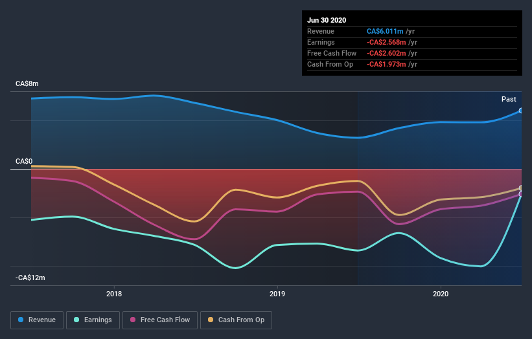The height and width of the screenshot is (339, 532).
Task: Toggle the Cash From Op legend button
Action: 236,320
